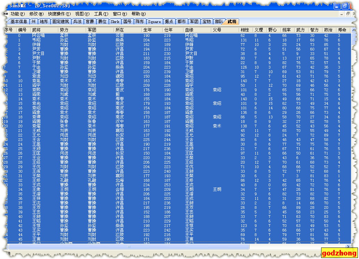
Task: Select the 王朗 cell in 父母 column
Action: pos(217,189)
